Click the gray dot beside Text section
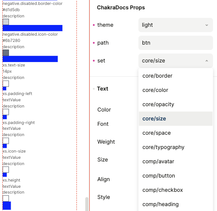This screenshot has width=217, height=211. coord(94,89)
